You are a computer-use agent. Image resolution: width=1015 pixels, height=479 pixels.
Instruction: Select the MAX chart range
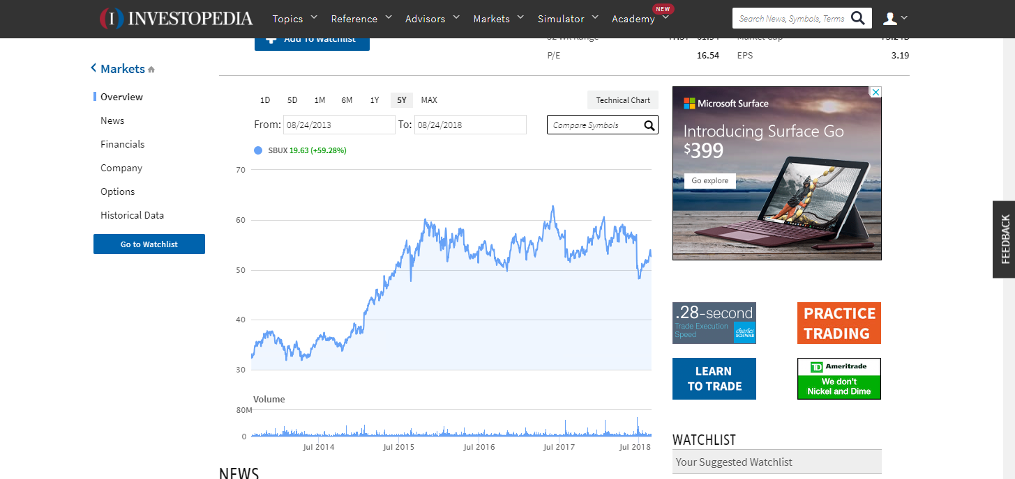(429, 100)
